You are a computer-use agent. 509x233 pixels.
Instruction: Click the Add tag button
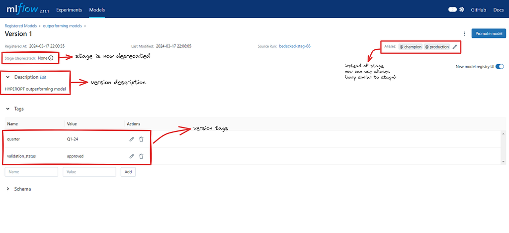(128, 172)
